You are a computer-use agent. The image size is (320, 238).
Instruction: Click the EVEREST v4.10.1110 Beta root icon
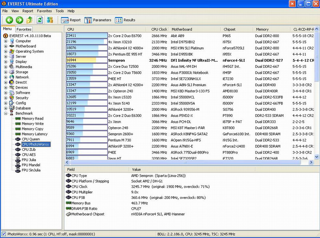[6, 36]
